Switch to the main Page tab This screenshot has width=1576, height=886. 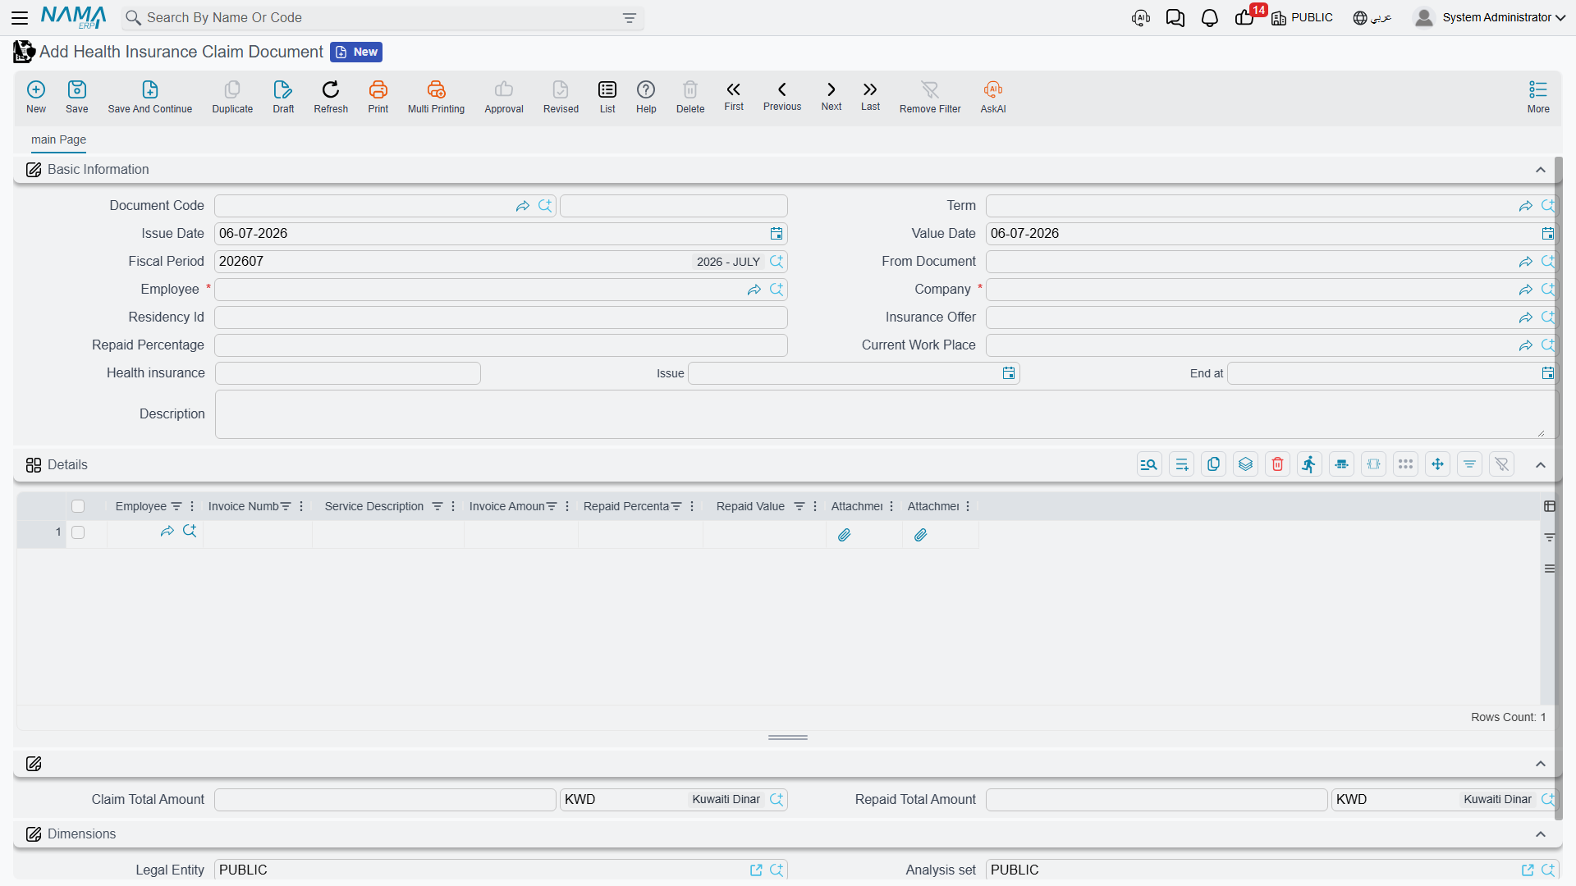click(x=58, y=139)
